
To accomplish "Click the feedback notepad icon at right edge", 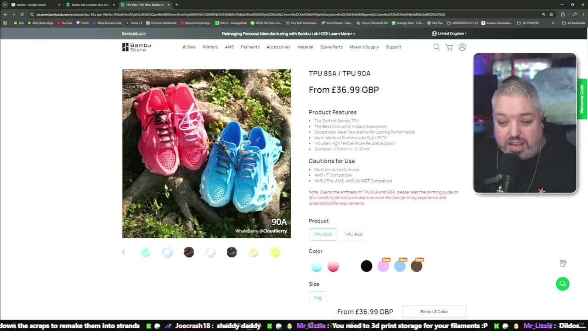I will [x=563, y=263].
